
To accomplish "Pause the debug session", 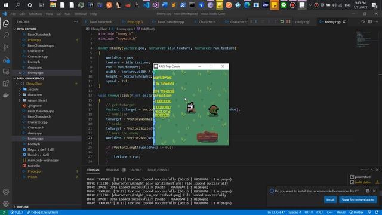I will 256,21.
